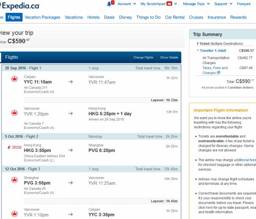Switch to the Hotels tab
This screenshot has height=219, width=256.
(93, 17)
